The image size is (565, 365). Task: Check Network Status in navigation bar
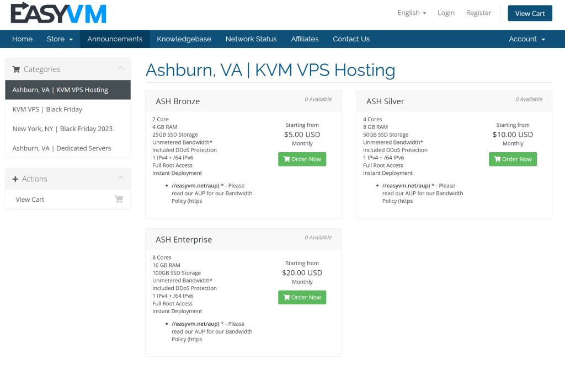click(x=251, y=39)
